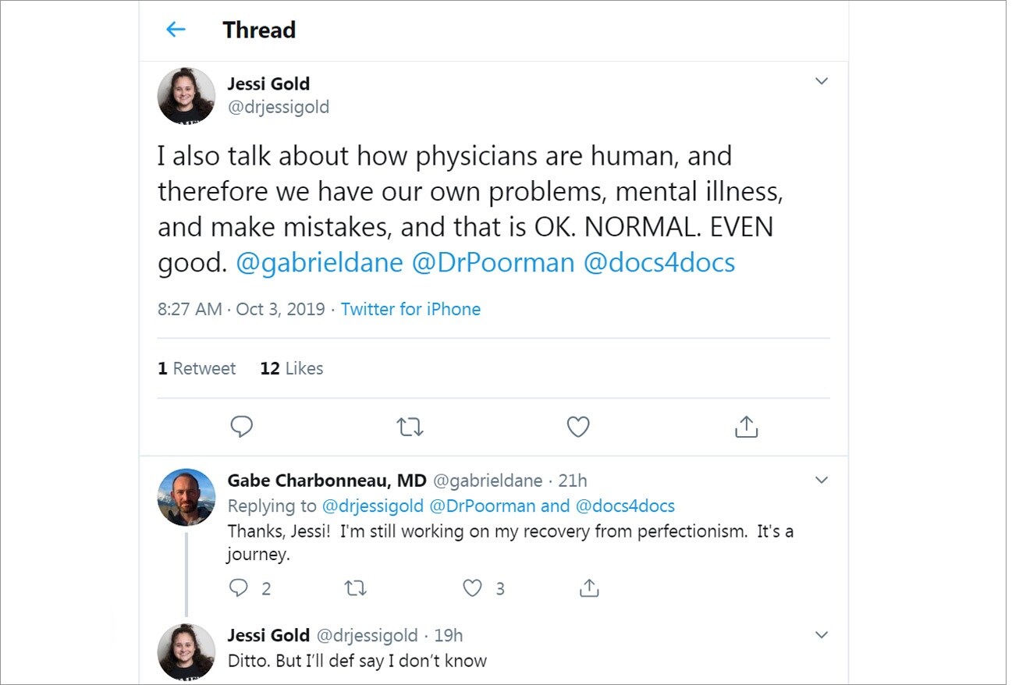
Task: Click the back arrow next to Thread
Action: [175, 30]
